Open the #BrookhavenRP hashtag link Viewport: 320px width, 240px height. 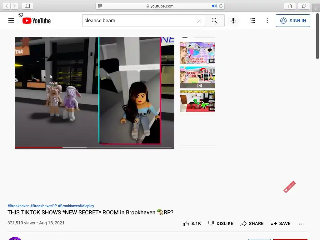(x=44, y=206)
